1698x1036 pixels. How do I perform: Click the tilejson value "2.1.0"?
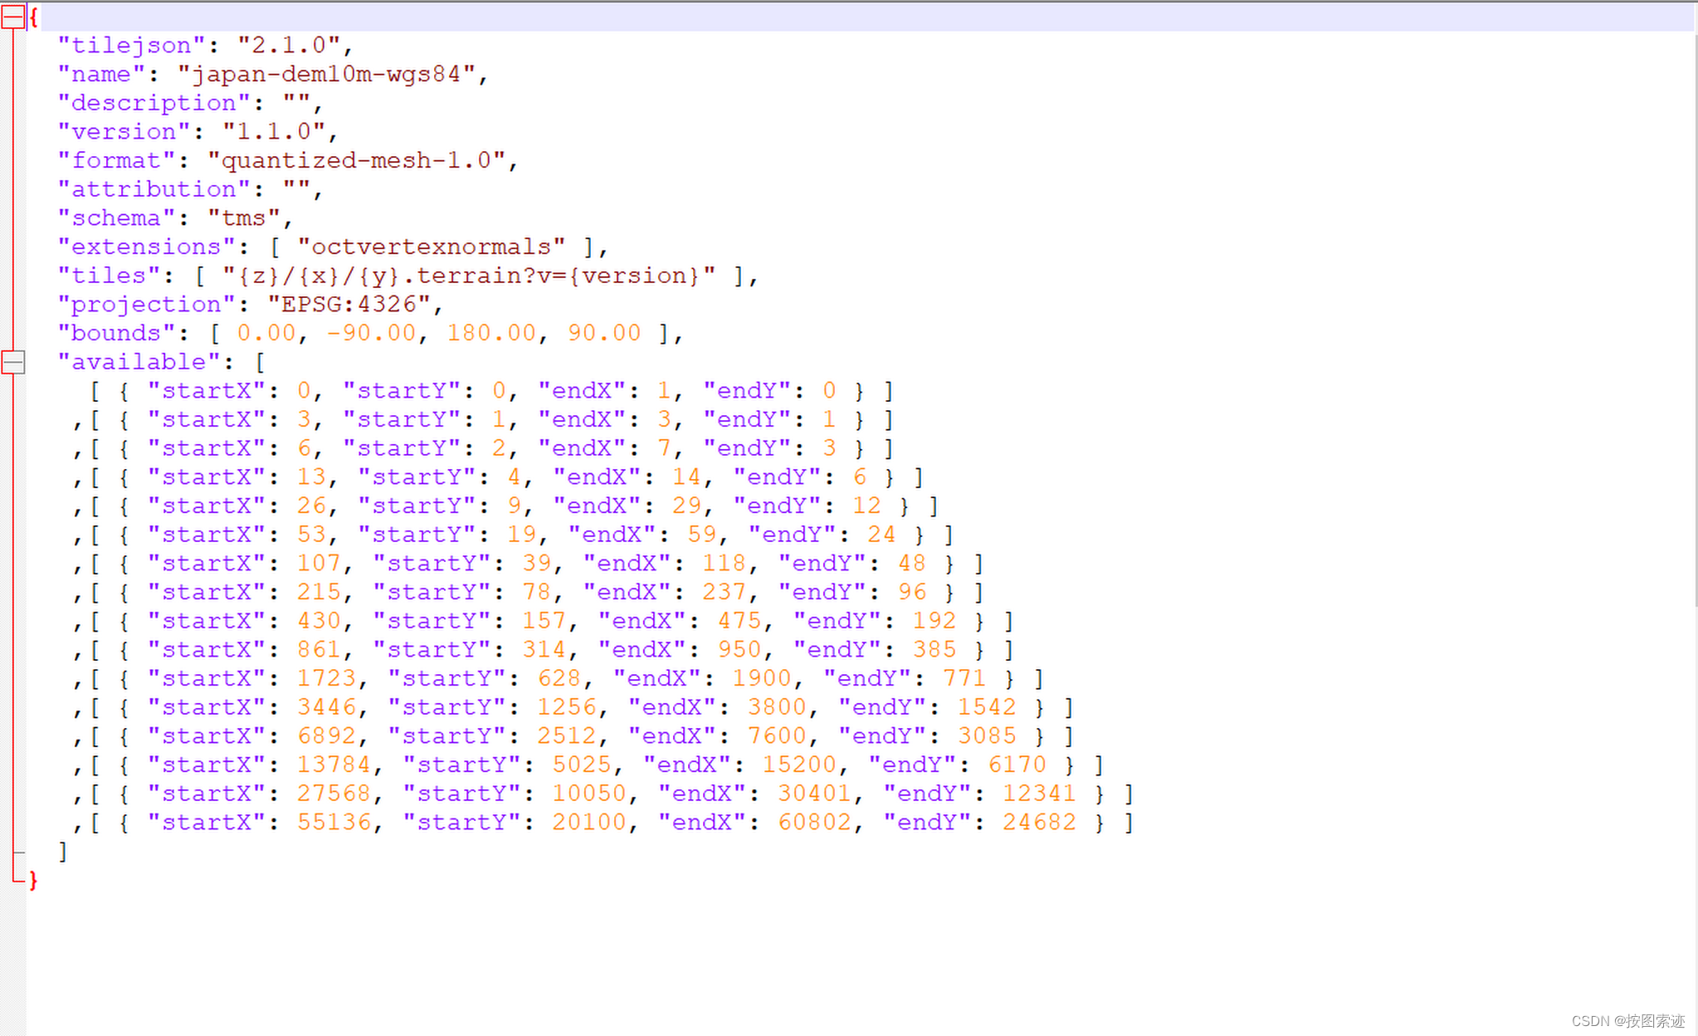pyautogui.click(x=289, y=46)
